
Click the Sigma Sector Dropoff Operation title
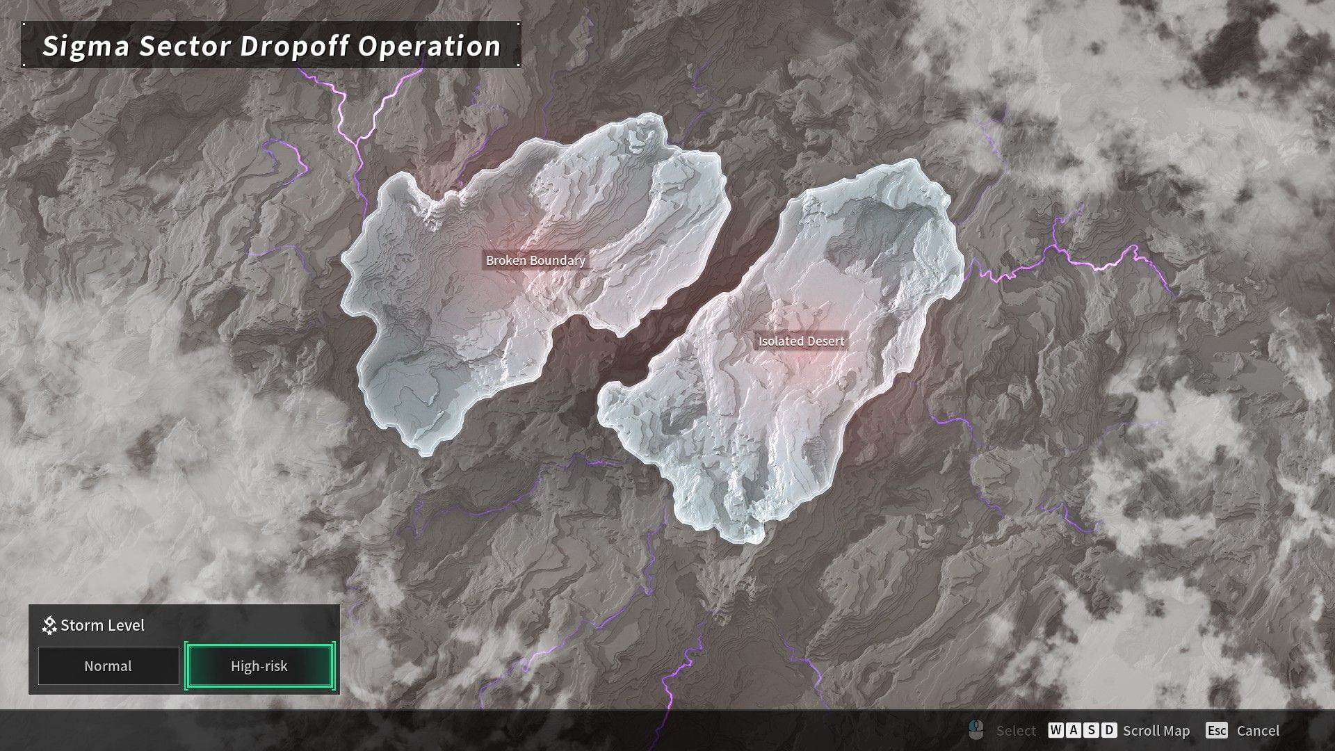point(271,46)
